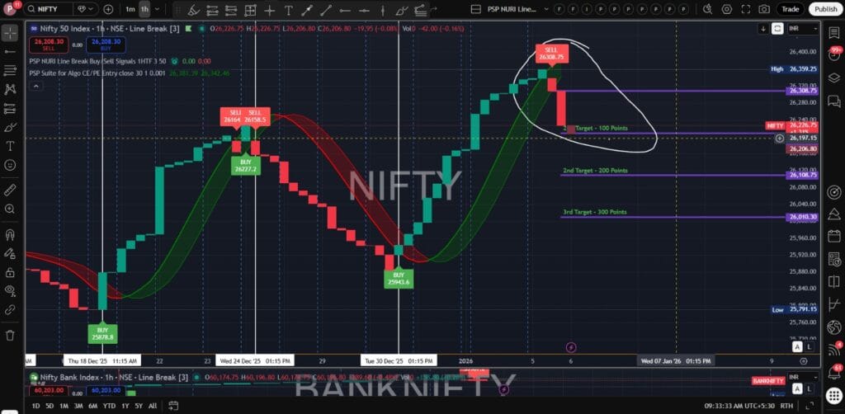
Task: Toggle hide all drawings eye icon
Action: point(10,290)
